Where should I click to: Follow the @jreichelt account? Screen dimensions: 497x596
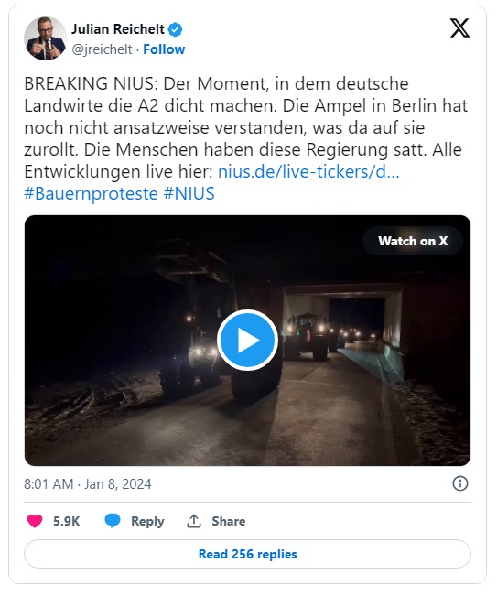tap(164, 49)
